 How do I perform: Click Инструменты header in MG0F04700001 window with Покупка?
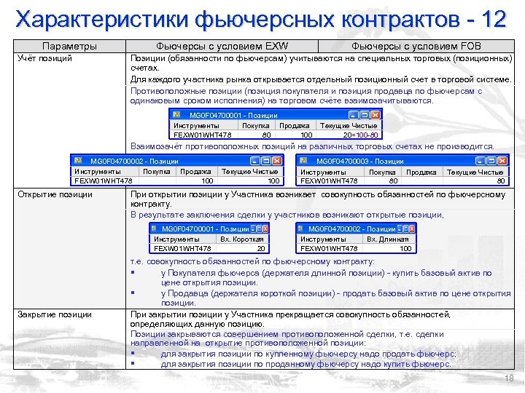[204, 125]
